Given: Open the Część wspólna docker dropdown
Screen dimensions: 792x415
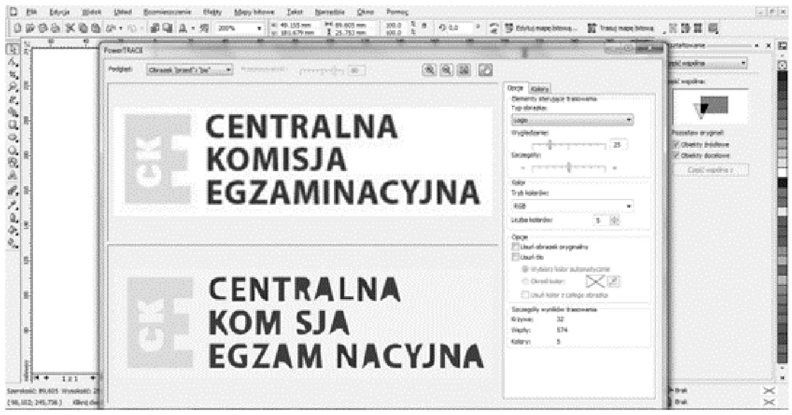Looking at the screenshot, I should 709,63.
